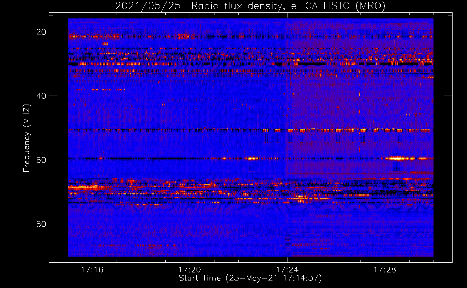
Task: Click the 'Start Time (25-May-21 17:14:37)' label
Action: click(x=250, y=278)
